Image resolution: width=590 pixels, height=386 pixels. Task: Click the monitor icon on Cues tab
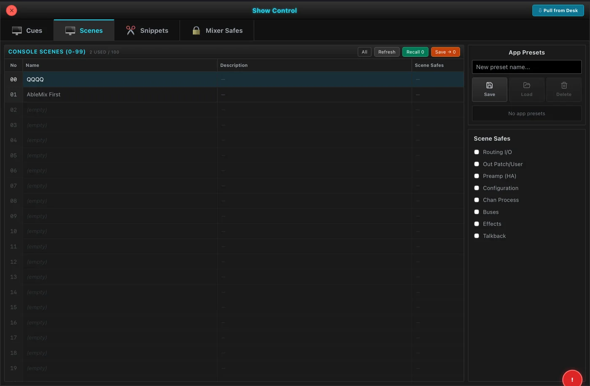click(x=17, y=31)
